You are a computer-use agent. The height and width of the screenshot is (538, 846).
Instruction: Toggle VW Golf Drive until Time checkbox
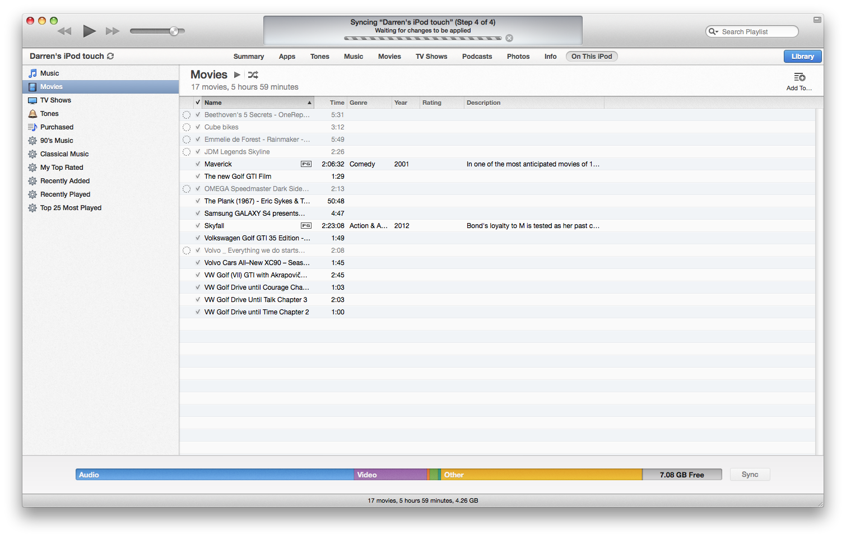(198, 312)
